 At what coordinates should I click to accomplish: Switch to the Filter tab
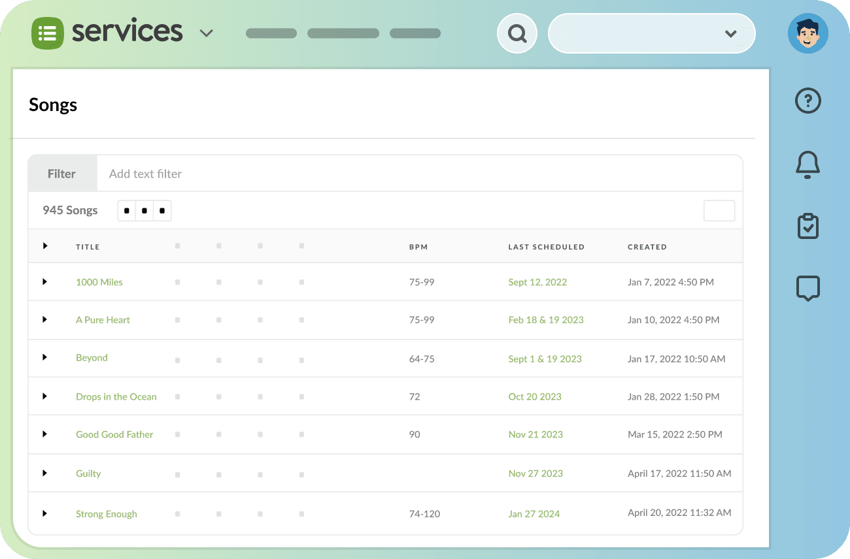pos(61,173)
